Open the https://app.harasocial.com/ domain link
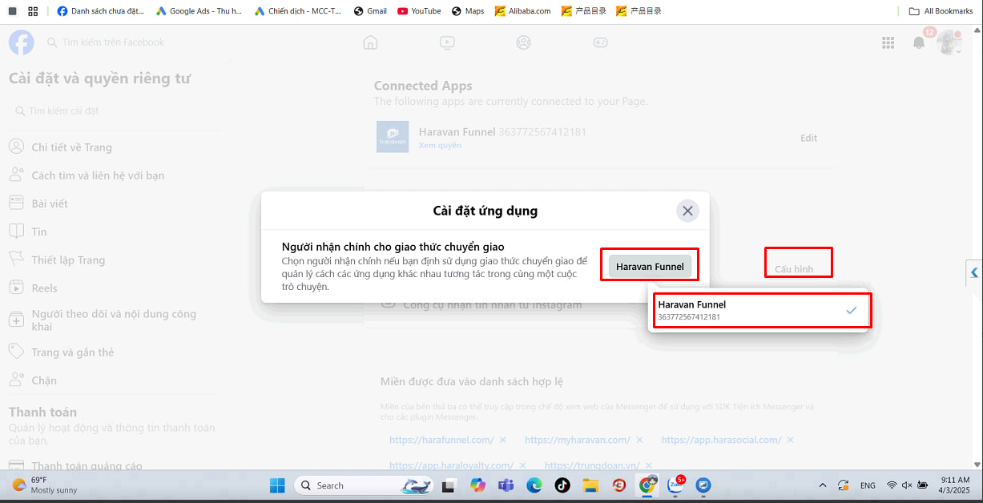Image resolution: width=983 pixels, height=503 pixels. coord(721,440)
